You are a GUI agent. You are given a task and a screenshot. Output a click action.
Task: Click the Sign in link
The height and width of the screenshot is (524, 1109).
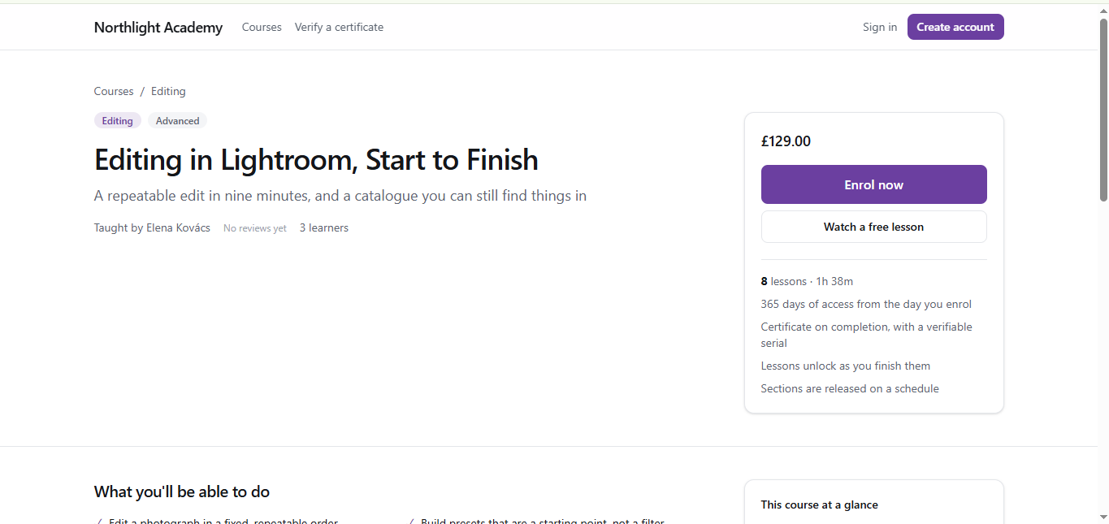(x=880, y=28)
